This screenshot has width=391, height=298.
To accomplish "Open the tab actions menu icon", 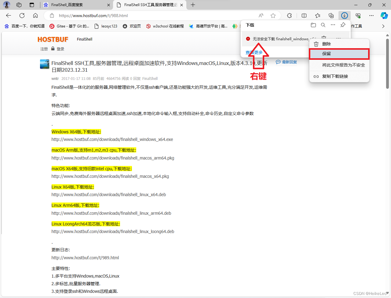I will coord(32,5).
